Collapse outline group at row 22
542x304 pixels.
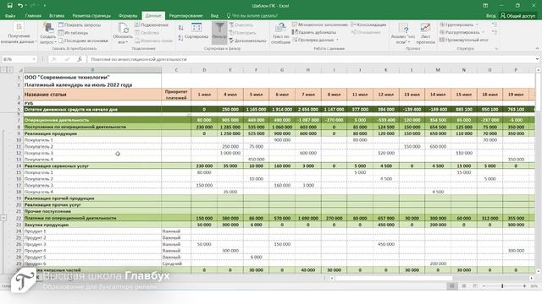[x=3, y=218]
